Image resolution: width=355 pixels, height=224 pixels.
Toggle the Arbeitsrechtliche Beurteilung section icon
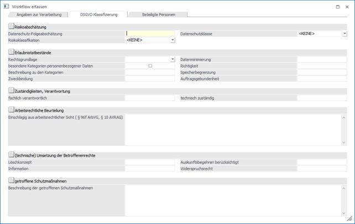[12, 110]
